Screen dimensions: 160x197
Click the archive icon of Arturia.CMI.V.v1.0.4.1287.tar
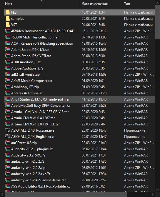[7, 118]
